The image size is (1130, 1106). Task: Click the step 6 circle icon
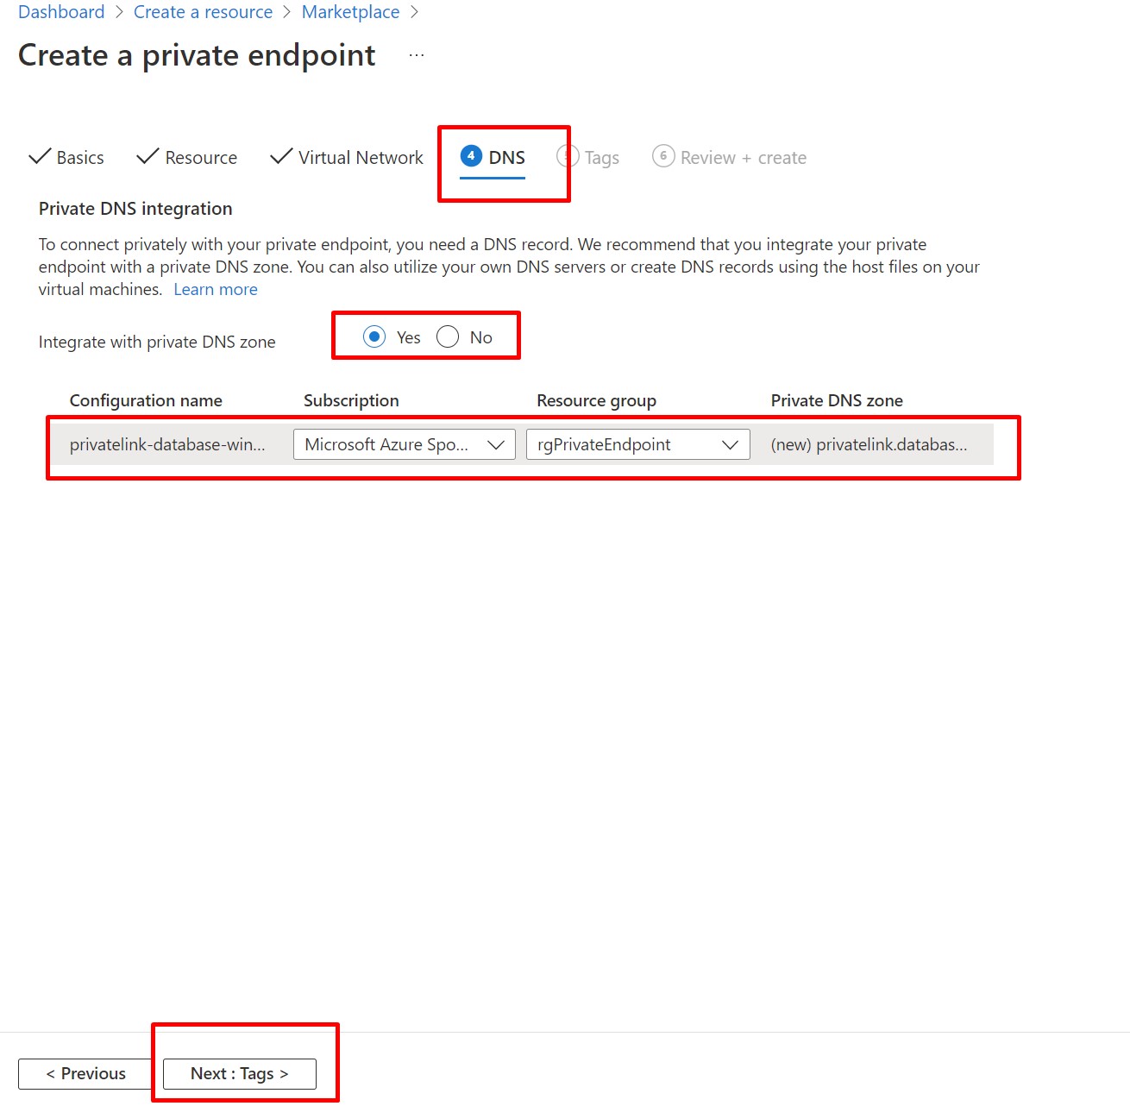[x=663, y=156]
